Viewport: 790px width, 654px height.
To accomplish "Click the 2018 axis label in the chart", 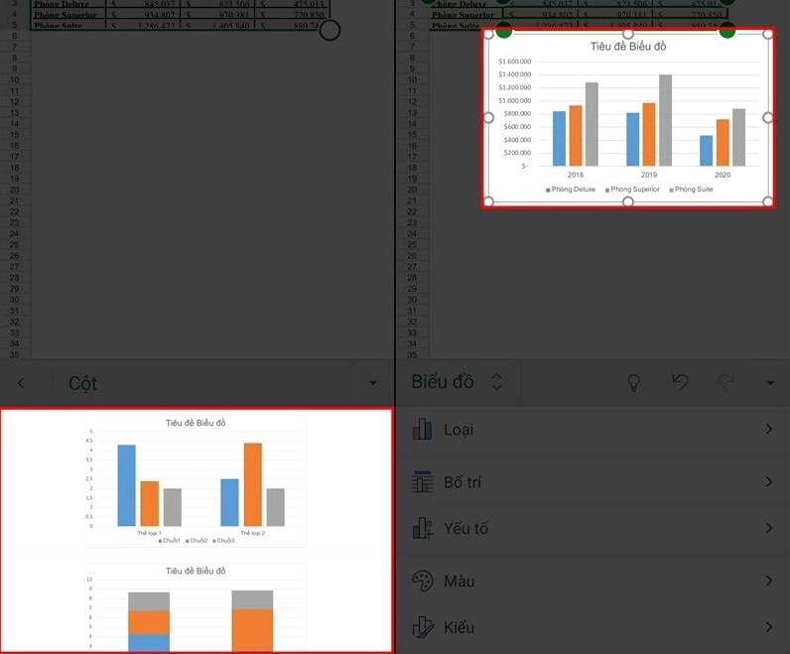I will tap(576, 175).
